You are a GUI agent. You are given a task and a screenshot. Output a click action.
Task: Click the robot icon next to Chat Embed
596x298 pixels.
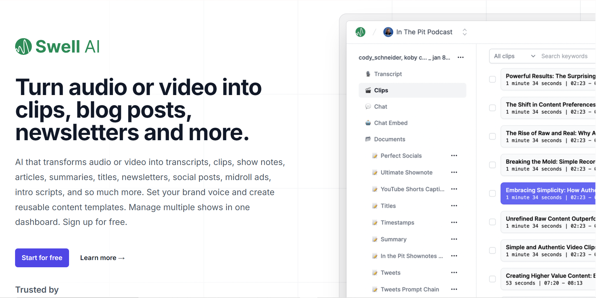(x=368, y=123)
